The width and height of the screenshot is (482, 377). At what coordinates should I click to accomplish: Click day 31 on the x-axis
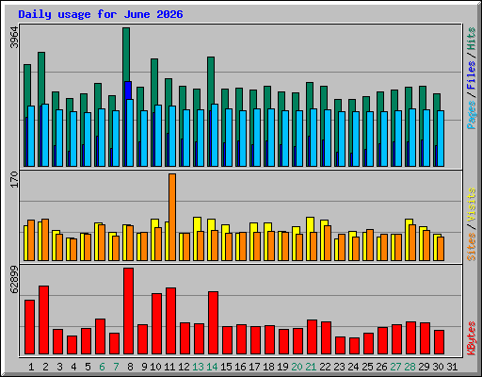point(452,367)
